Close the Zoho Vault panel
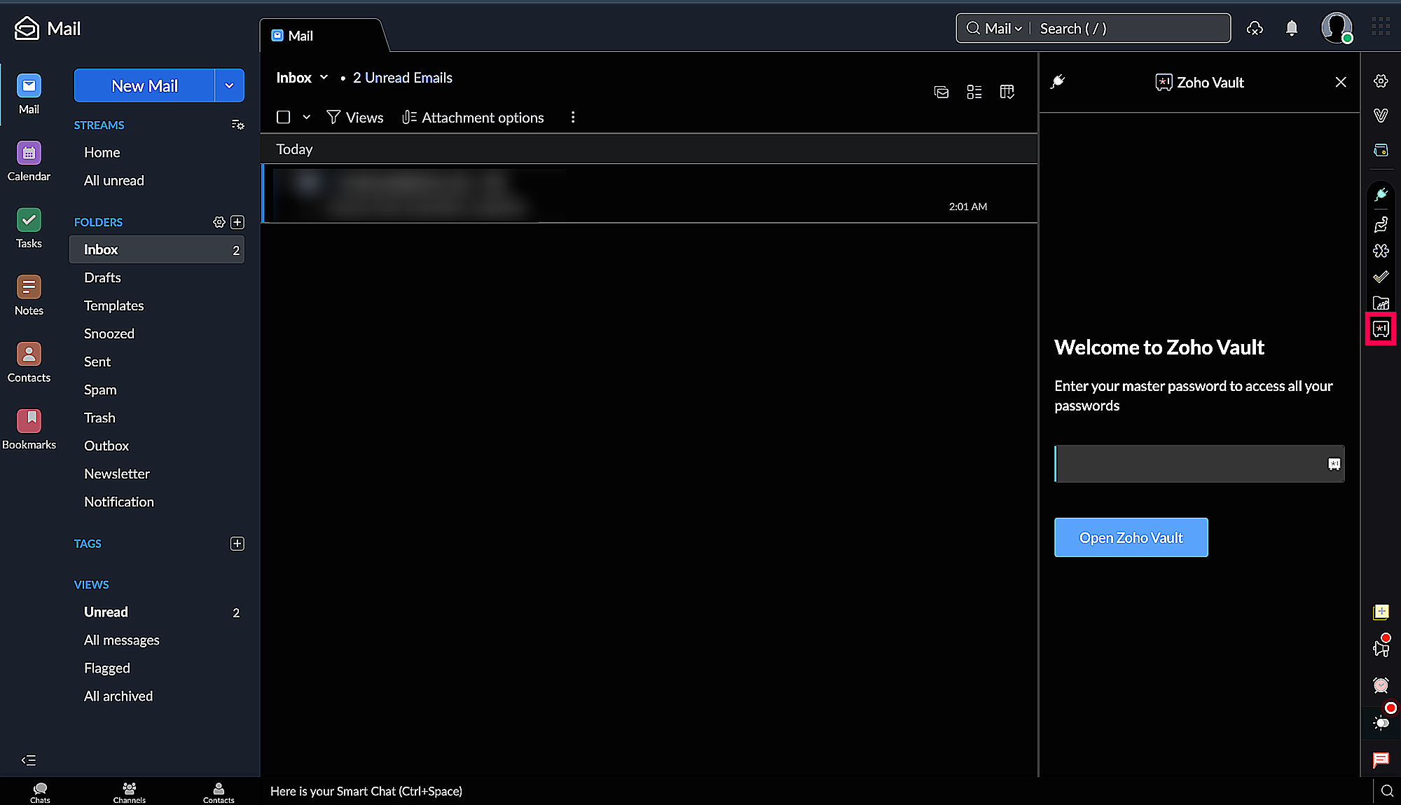Image resolution: width=1401 pixels, height=805 pixels. (1341, 82)
